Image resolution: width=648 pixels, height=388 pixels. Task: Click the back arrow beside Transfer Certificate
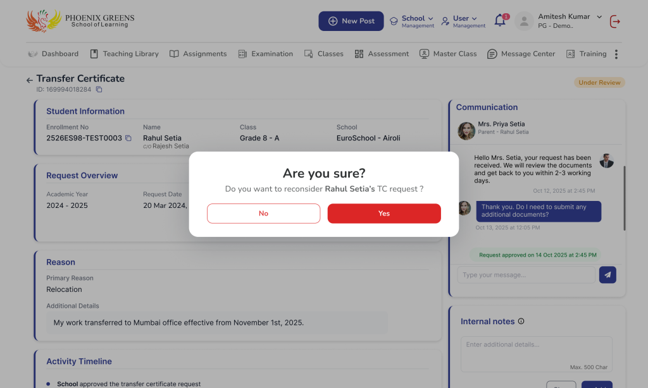[x=29, y=80]
